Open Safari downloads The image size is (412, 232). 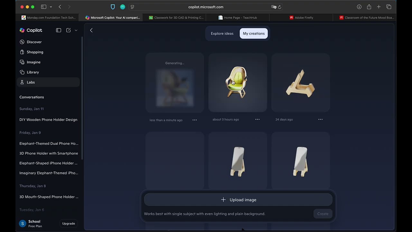point(359,7)
